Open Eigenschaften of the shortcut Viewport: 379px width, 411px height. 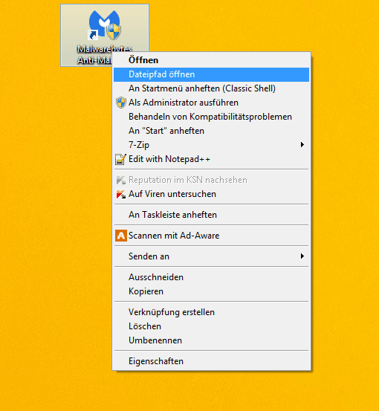(211, 361)
